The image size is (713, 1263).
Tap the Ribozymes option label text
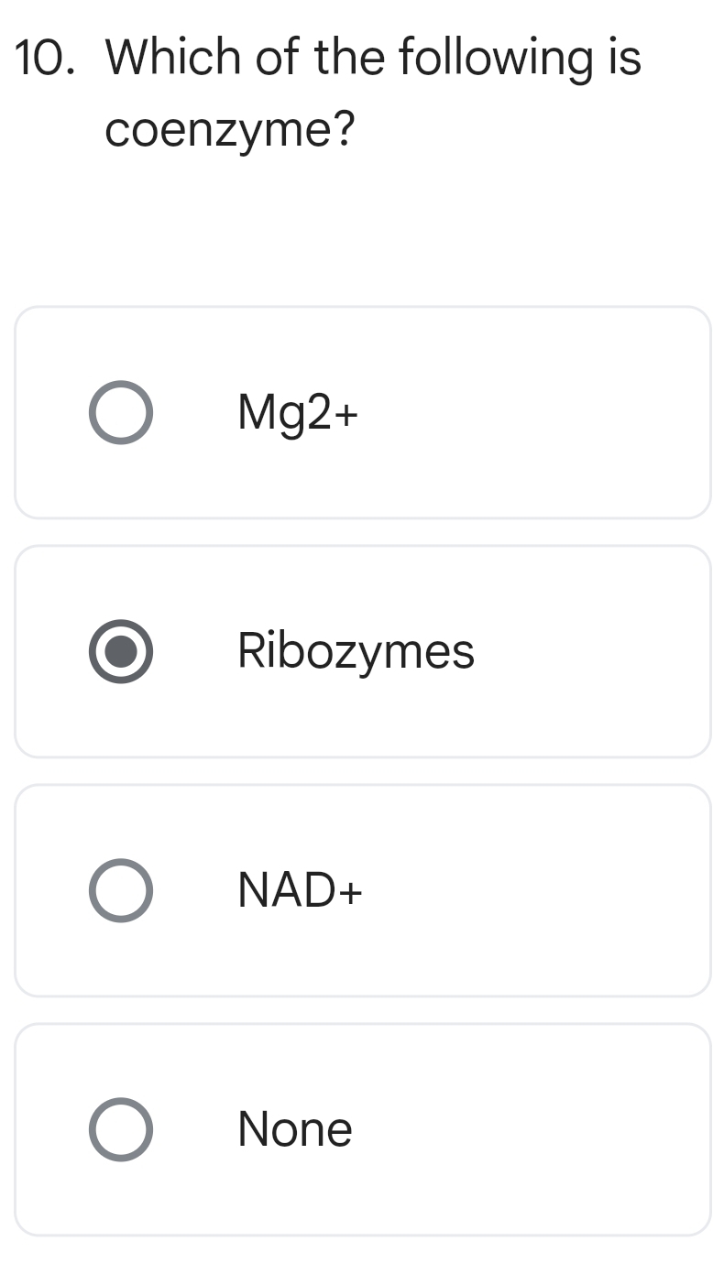click(356, 651)
